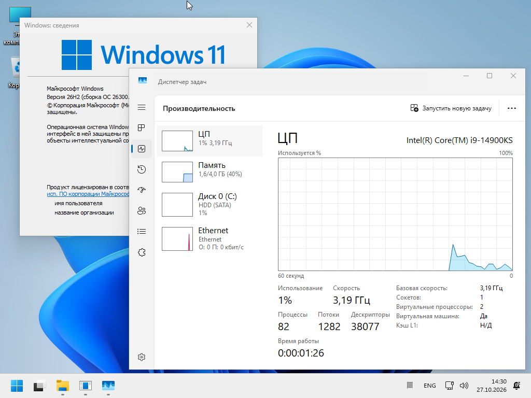Open Task Manager settings gear

click(142, 357)
